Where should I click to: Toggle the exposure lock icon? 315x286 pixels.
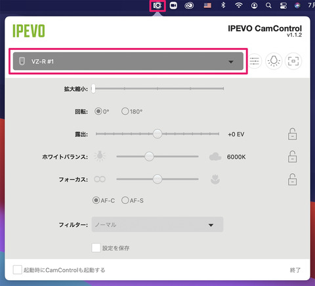coord(292,134)
